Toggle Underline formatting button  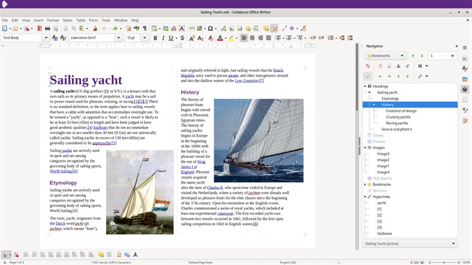[170, 38]
